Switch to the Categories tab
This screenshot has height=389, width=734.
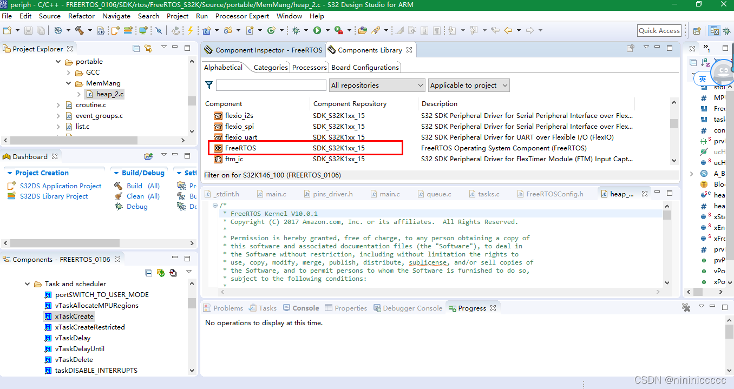[x=271, y=68]
